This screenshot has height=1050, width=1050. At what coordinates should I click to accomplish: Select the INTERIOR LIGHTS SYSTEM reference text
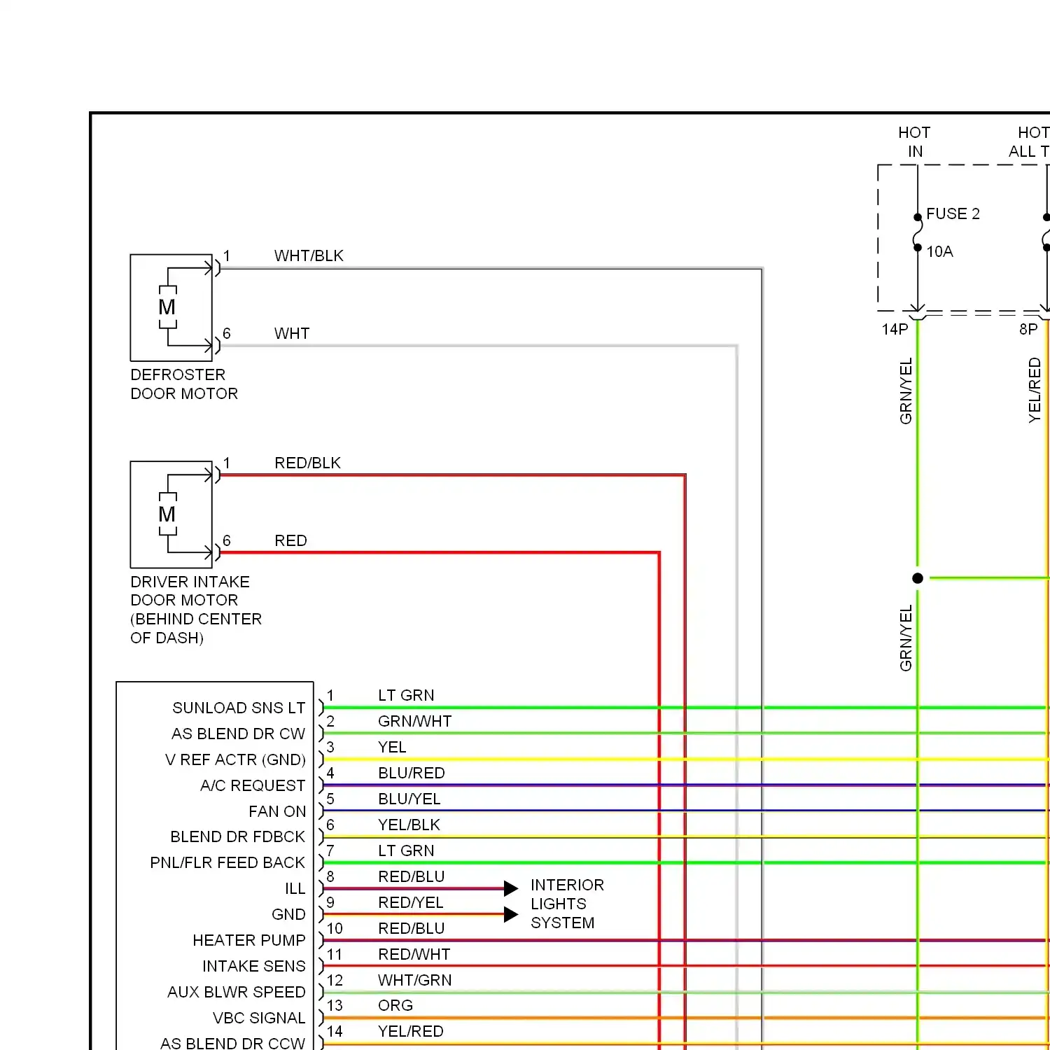click(567, 904)
